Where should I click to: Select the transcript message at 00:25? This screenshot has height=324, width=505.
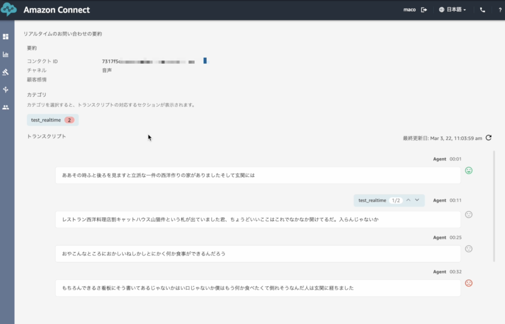[x=258, y=254]
